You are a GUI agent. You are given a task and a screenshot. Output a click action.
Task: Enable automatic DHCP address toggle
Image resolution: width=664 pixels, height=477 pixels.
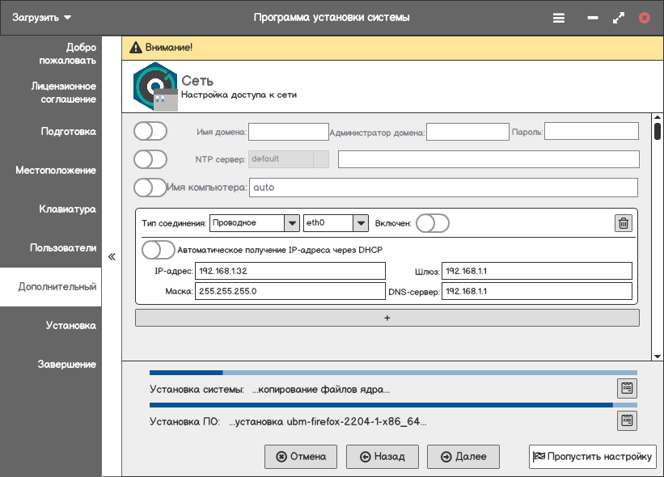(158, 250)
